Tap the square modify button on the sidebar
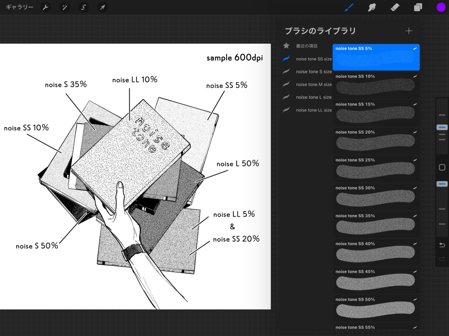Viewport: 449px width, 336px height. pos(442,167)
